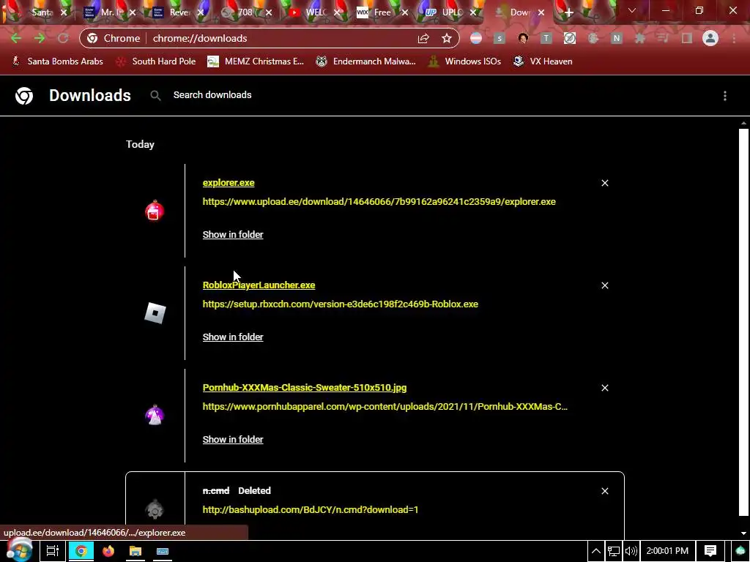Click the Roblox file icon
Image resolution: width=750 pixels, height=562 pixels.
pos(155,313)
